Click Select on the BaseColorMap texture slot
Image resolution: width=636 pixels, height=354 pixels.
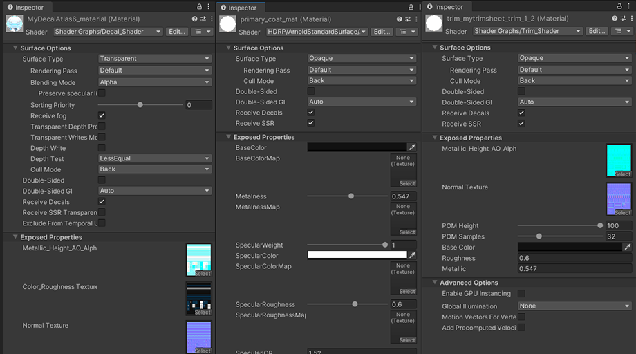coord(407,183)
